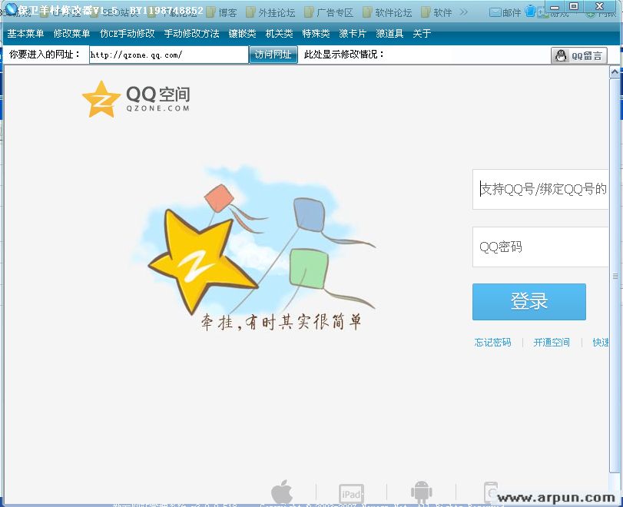Expand bookmarks overflow chevron in background browser

(x=464, y=12)
